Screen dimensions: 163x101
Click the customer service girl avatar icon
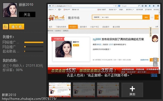click(155, 38)
